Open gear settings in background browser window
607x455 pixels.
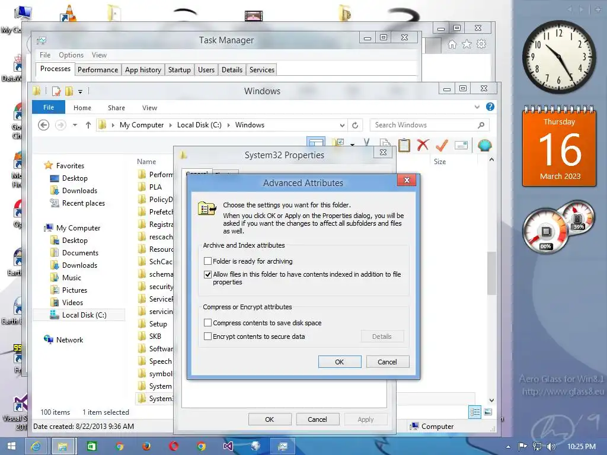pyautogui.click(x=481, y=44)
